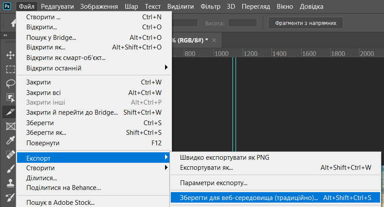Open the Редагувати menu

(x=57, y=7)
